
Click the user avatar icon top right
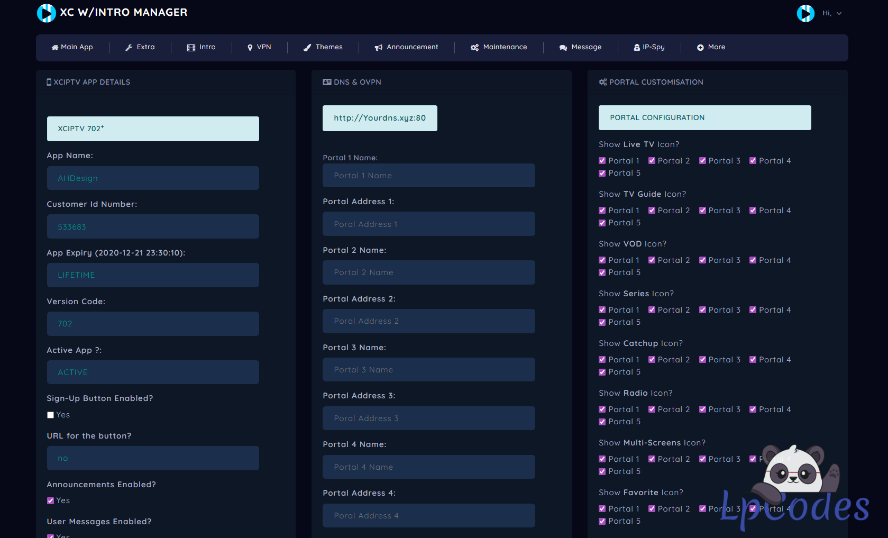click(x=805, y=13)
